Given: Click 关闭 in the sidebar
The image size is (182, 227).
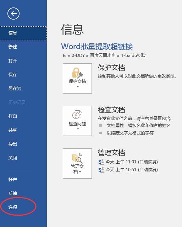Looking at the screenshot, I should coord(23,158).
